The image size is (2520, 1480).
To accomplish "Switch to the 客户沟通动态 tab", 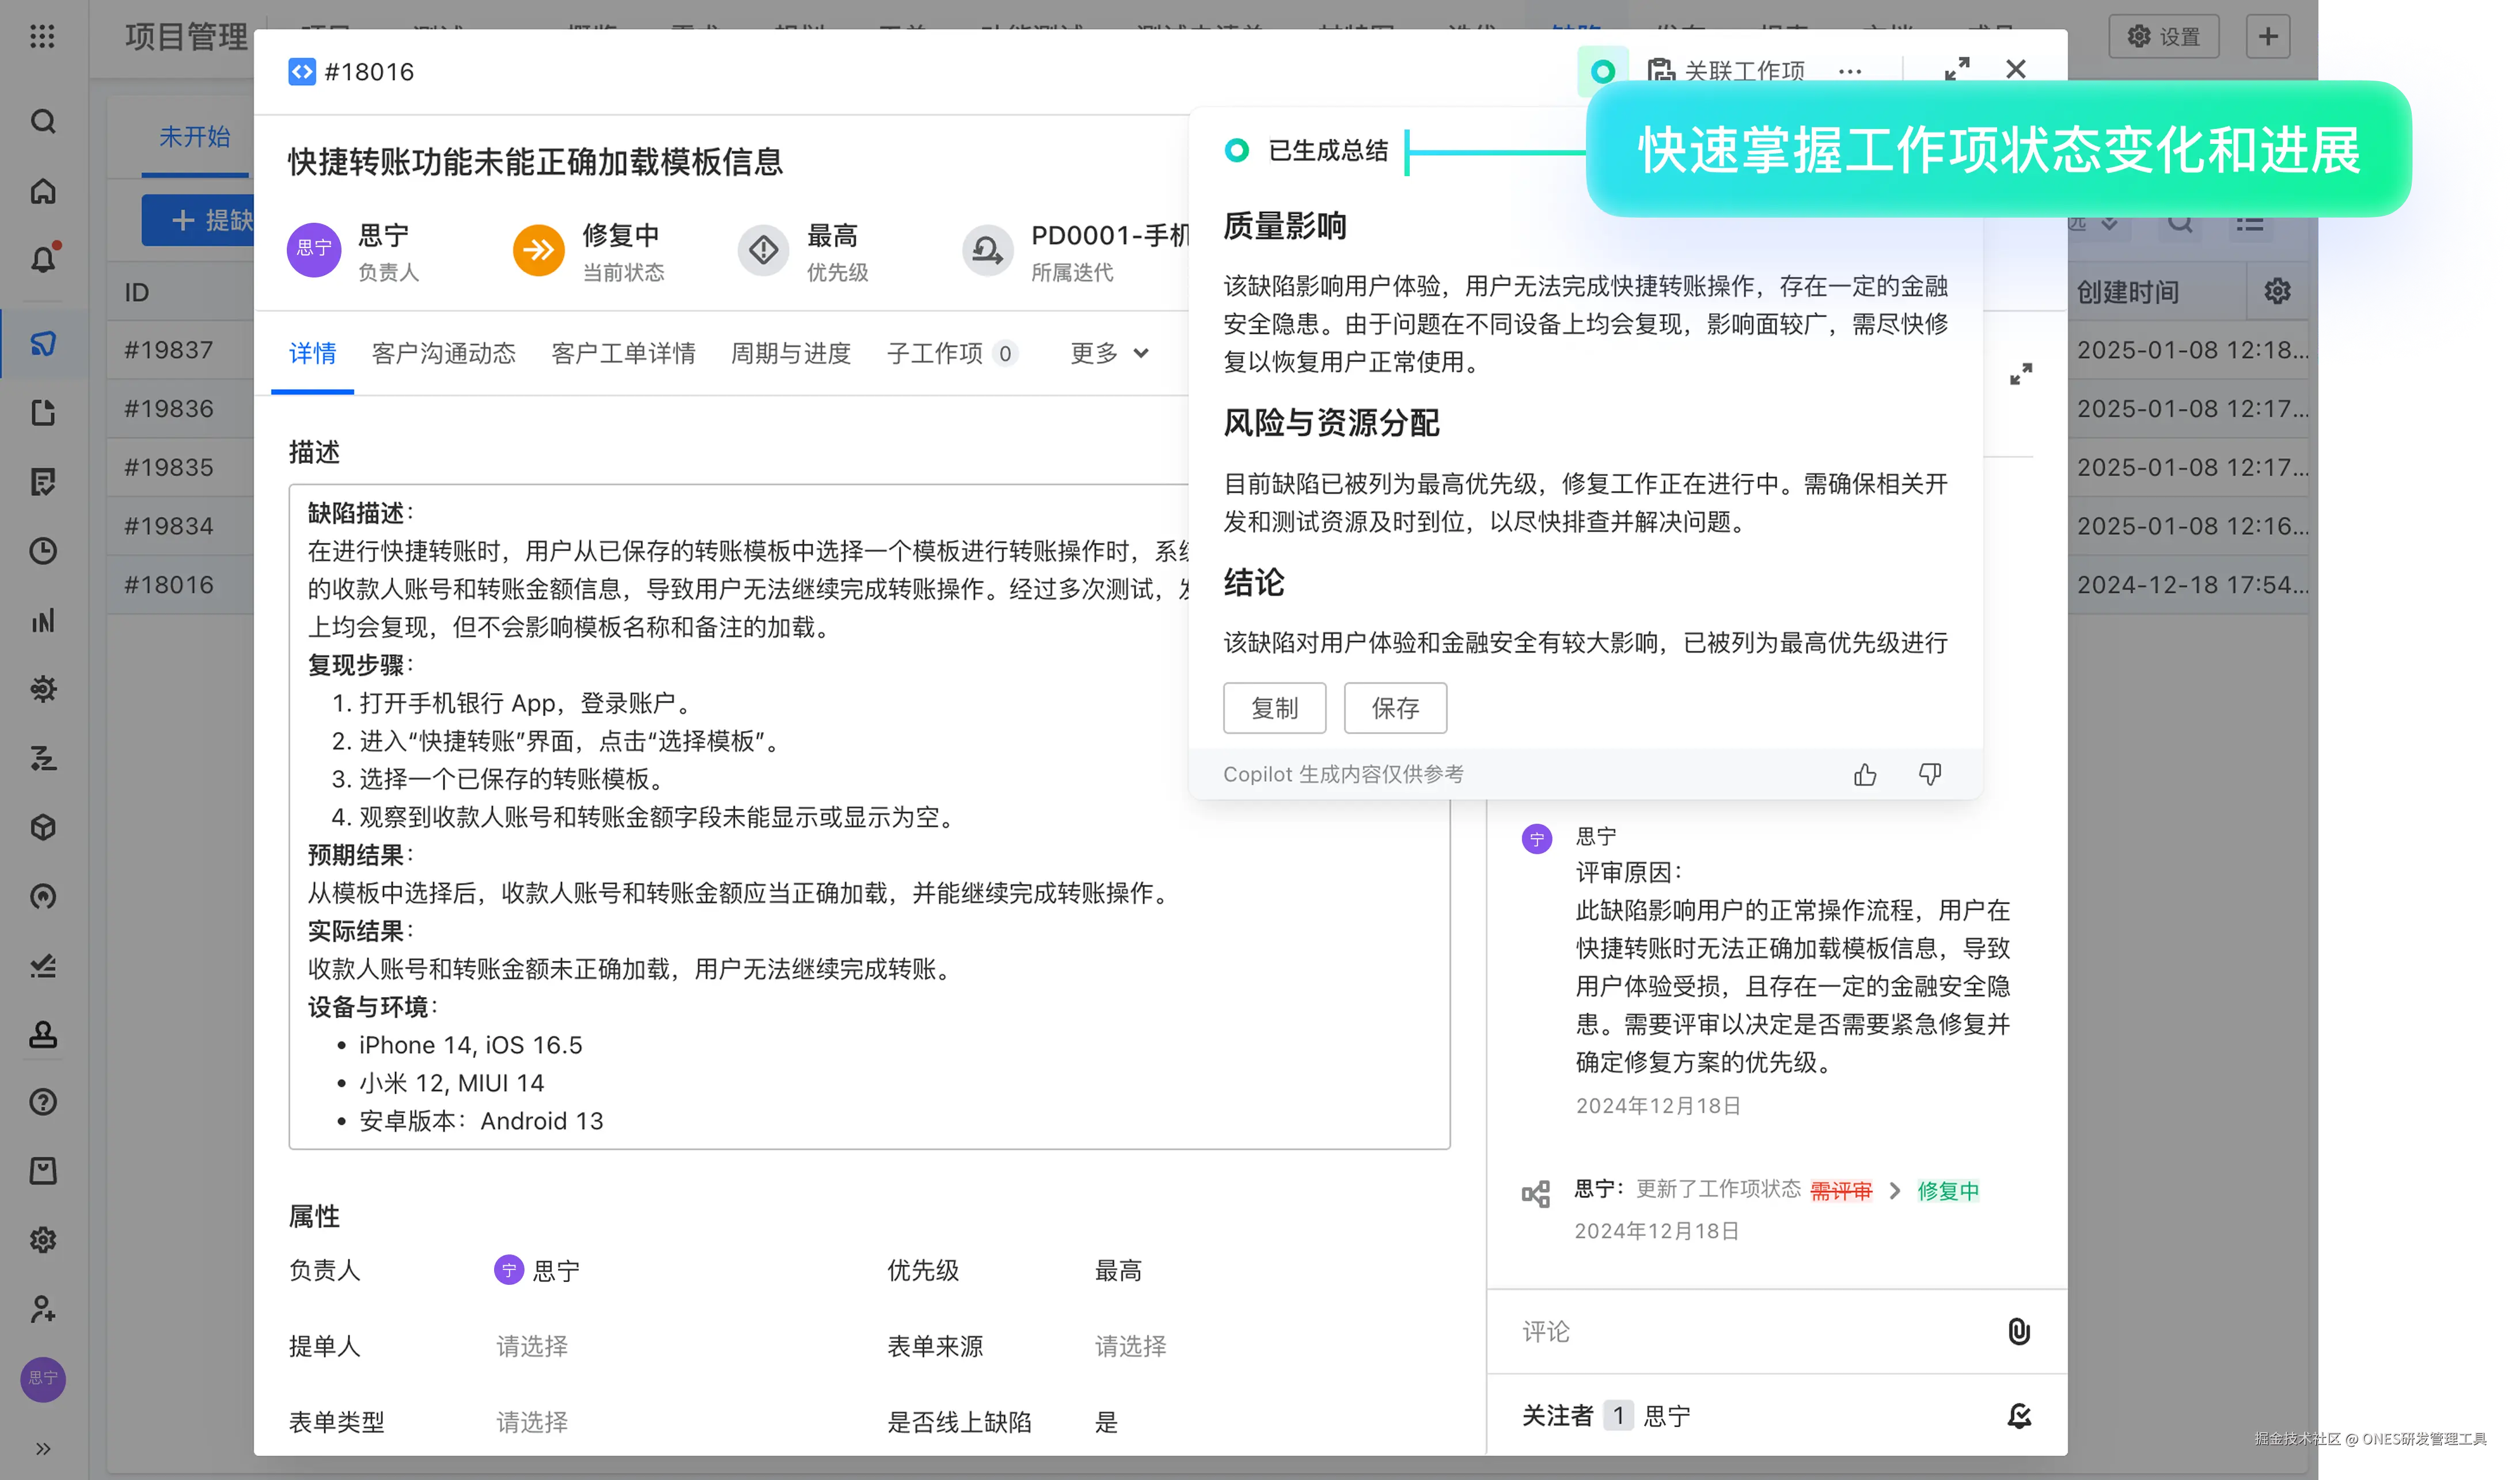I will 443,353.
